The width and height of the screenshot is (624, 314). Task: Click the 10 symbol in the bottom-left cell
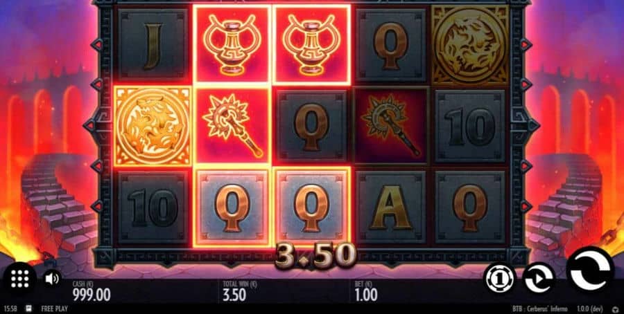(153, 207)
